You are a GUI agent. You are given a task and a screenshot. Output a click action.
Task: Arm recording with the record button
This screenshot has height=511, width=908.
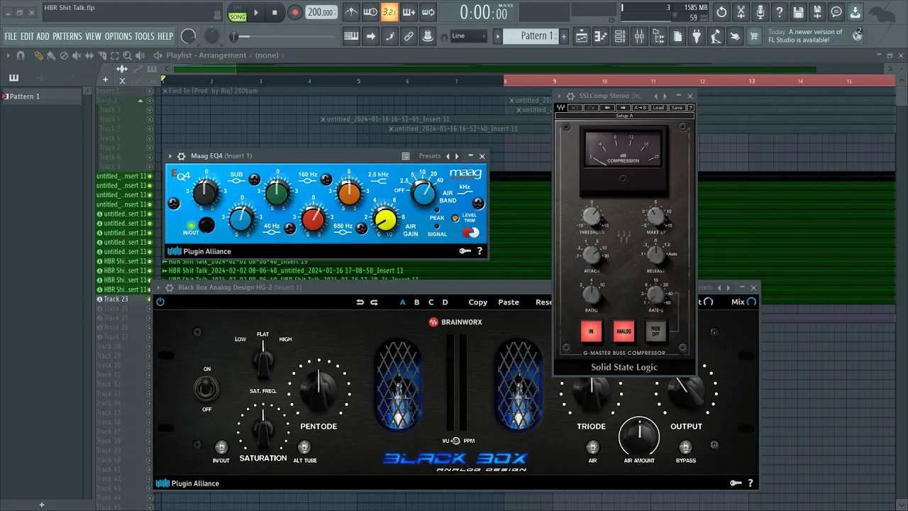pos(295,13)
